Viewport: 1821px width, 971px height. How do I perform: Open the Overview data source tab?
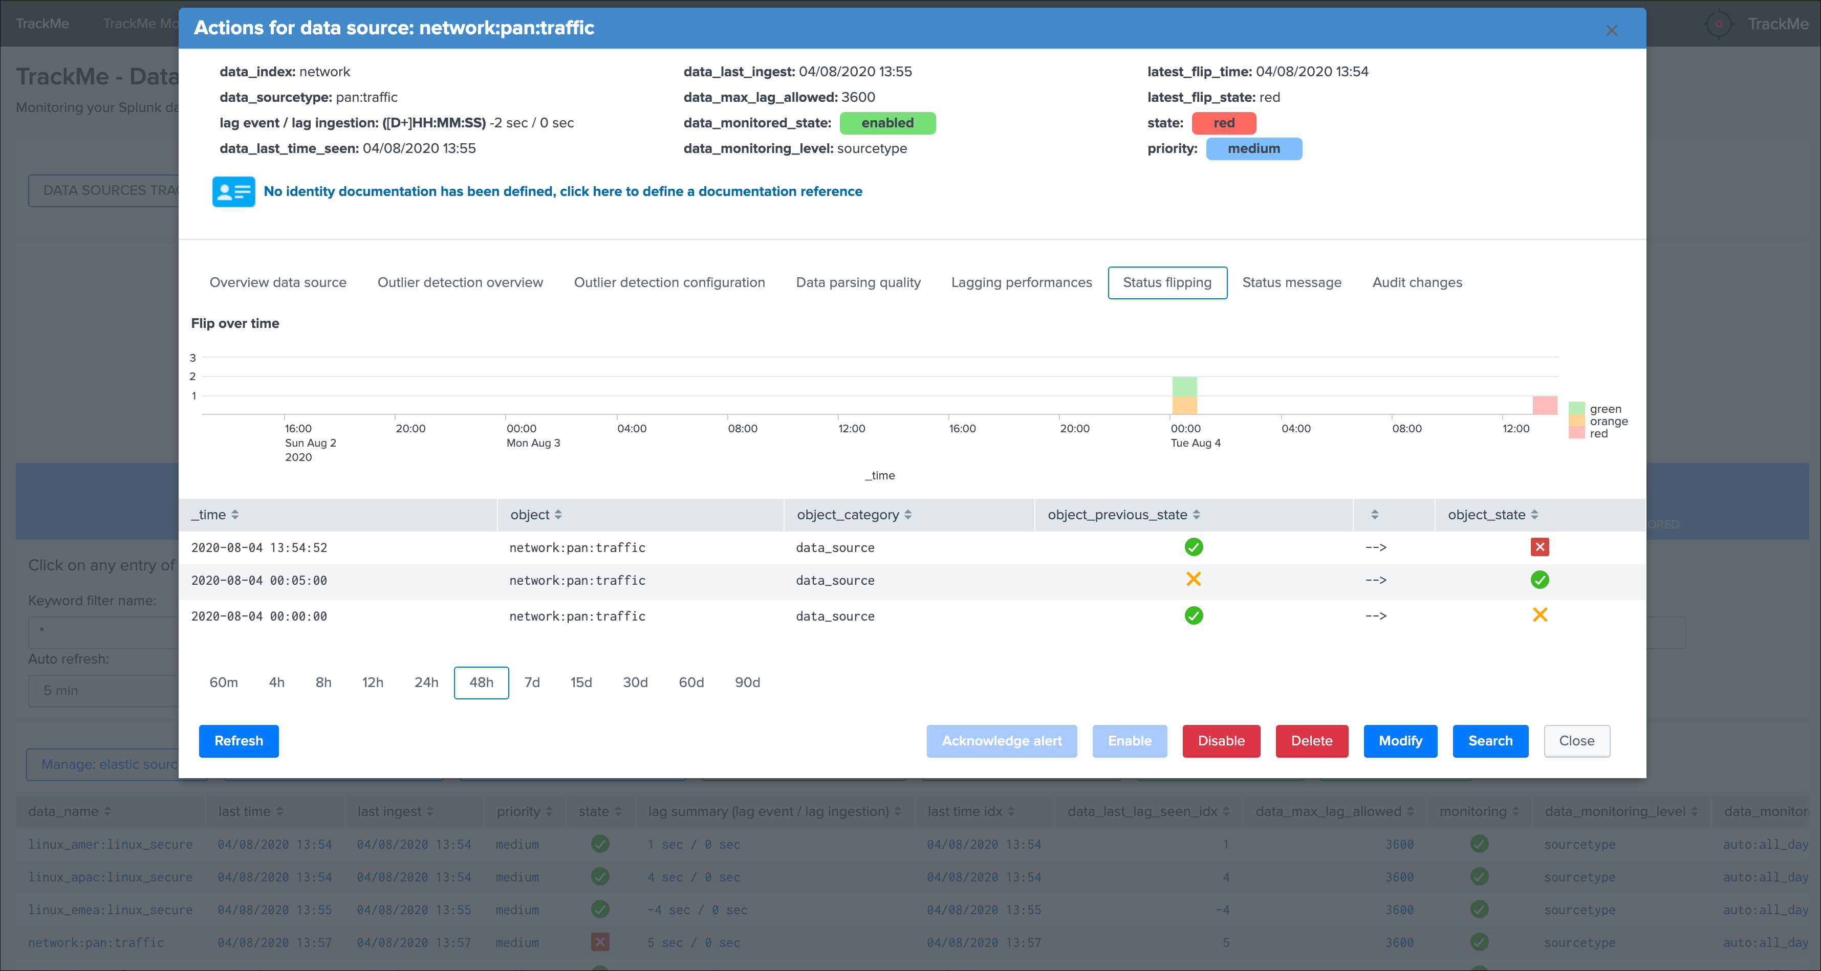278,283
